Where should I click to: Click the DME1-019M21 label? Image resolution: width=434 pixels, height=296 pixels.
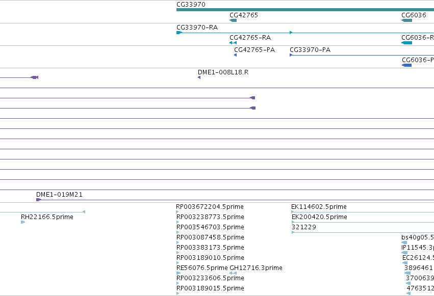click(x=59, y=194)
